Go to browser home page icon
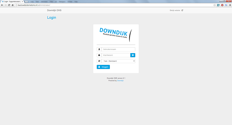The height and width of the screenshot is (125, 232). tap(12, 5)
